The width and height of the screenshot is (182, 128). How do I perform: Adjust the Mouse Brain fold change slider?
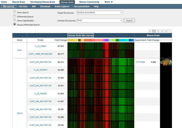pos(161,40)
